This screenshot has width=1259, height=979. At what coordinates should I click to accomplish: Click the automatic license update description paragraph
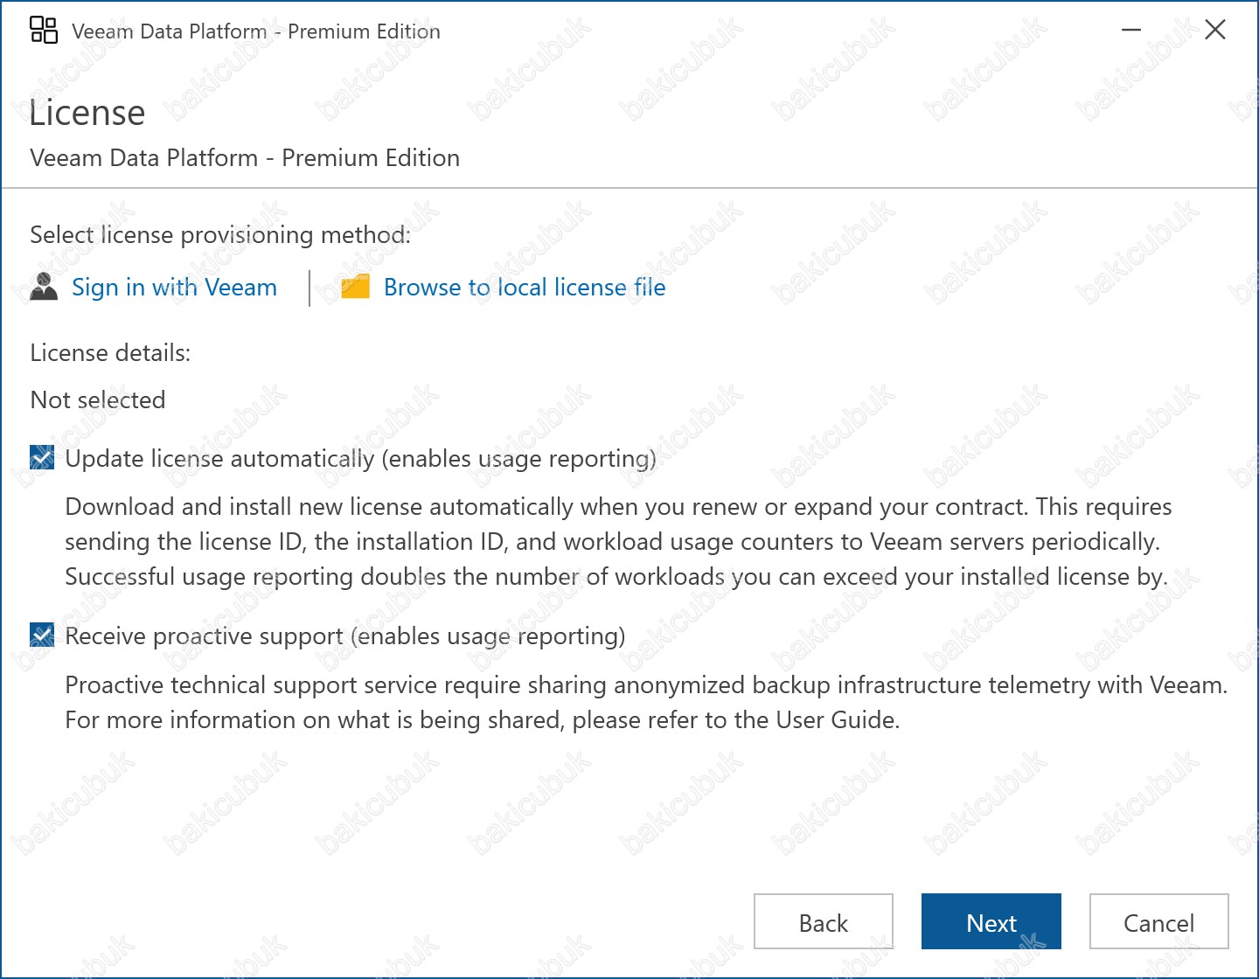pos(617,542)
